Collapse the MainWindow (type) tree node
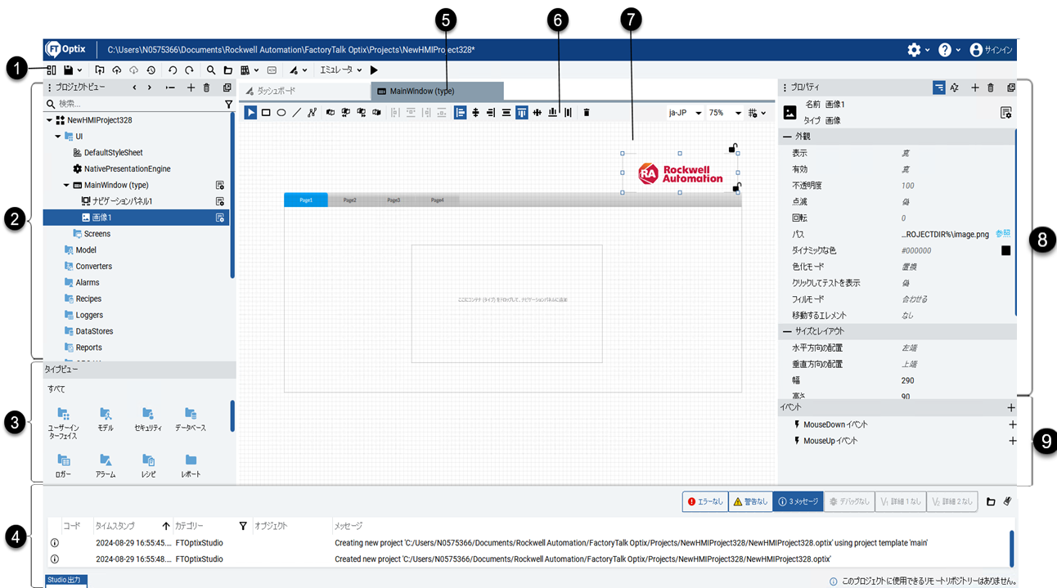 point(67,185)
